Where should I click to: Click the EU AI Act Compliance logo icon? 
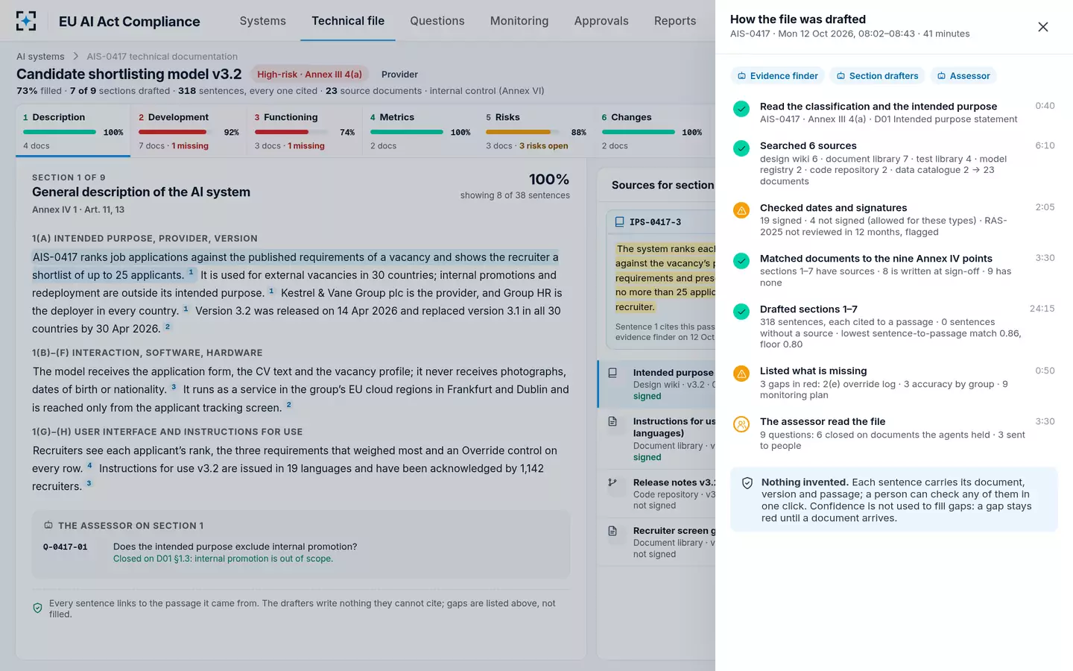[26, 21]
